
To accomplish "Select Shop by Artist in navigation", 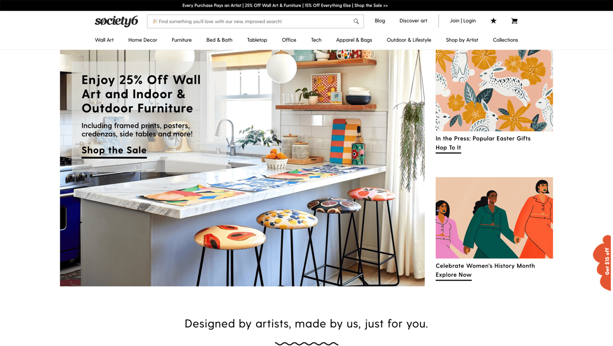I will pyautogui.click(x=462, y=40).
